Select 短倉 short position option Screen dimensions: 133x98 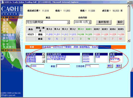(x=98, y=57)
